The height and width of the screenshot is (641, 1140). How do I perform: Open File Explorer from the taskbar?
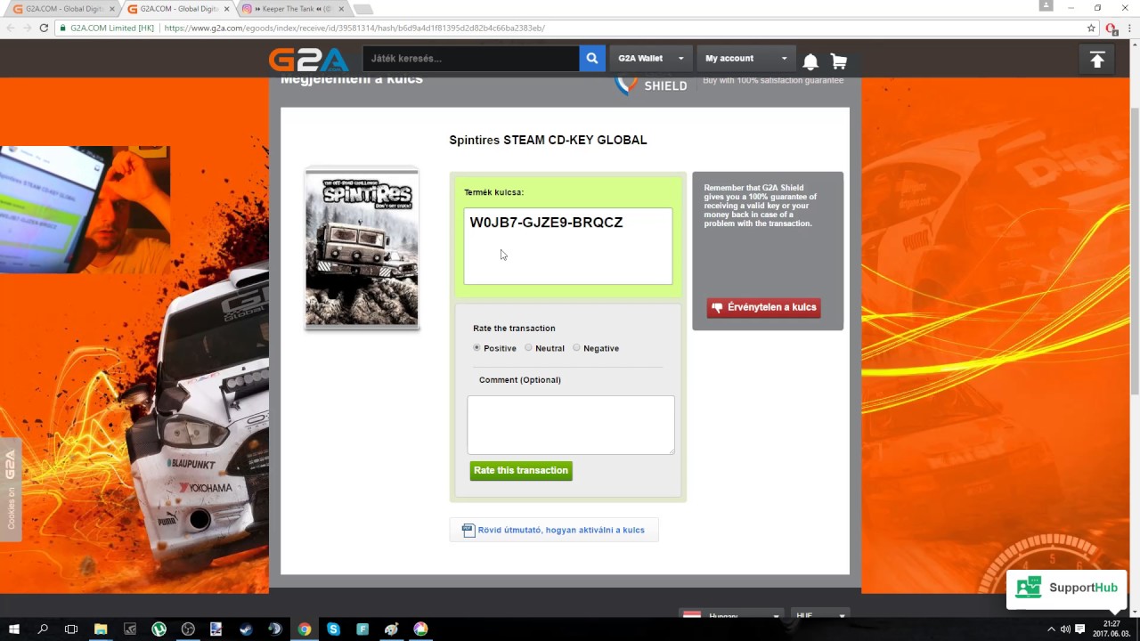click(101, 629)
